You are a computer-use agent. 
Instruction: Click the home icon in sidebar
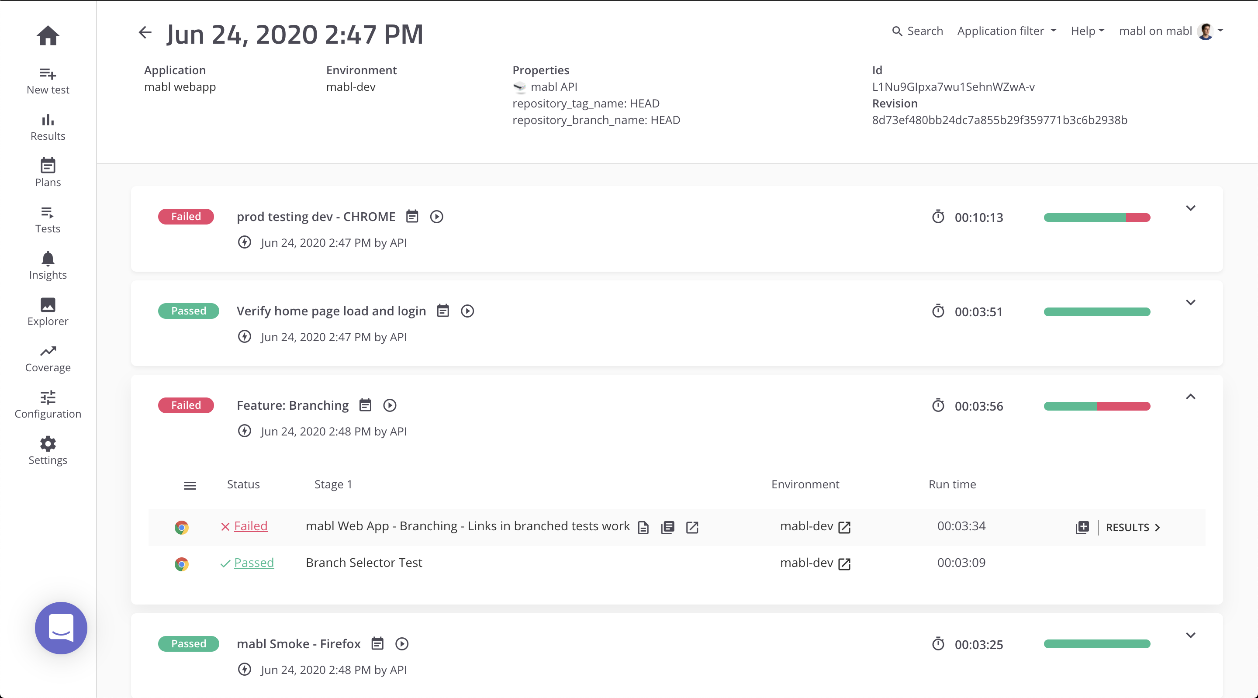coord(48,35)
